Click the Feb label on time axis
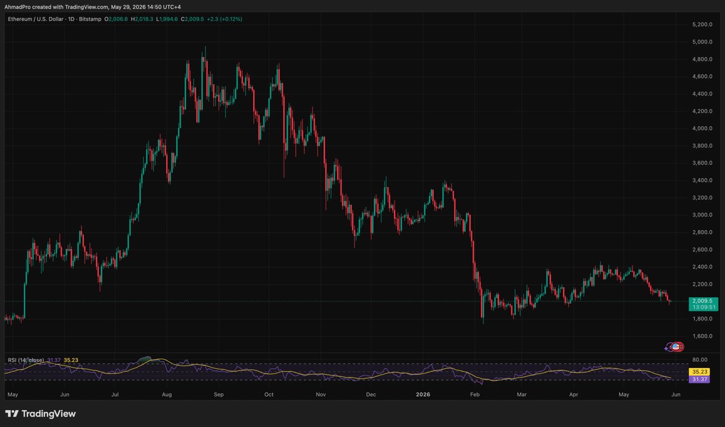 pyautogui.click(x=474, y=394)
